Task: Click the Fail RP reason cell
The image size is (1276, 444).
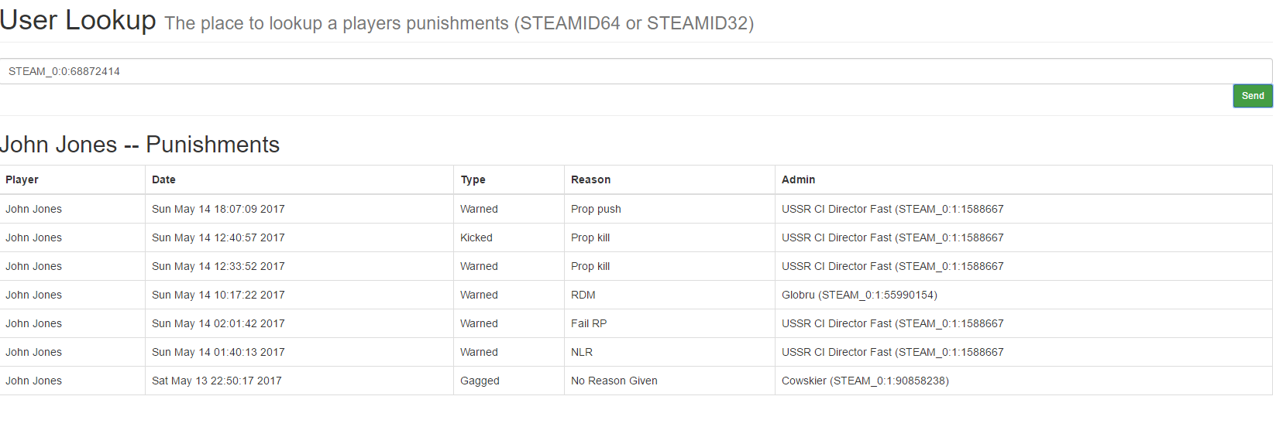Action: click(x=589, y=323)
